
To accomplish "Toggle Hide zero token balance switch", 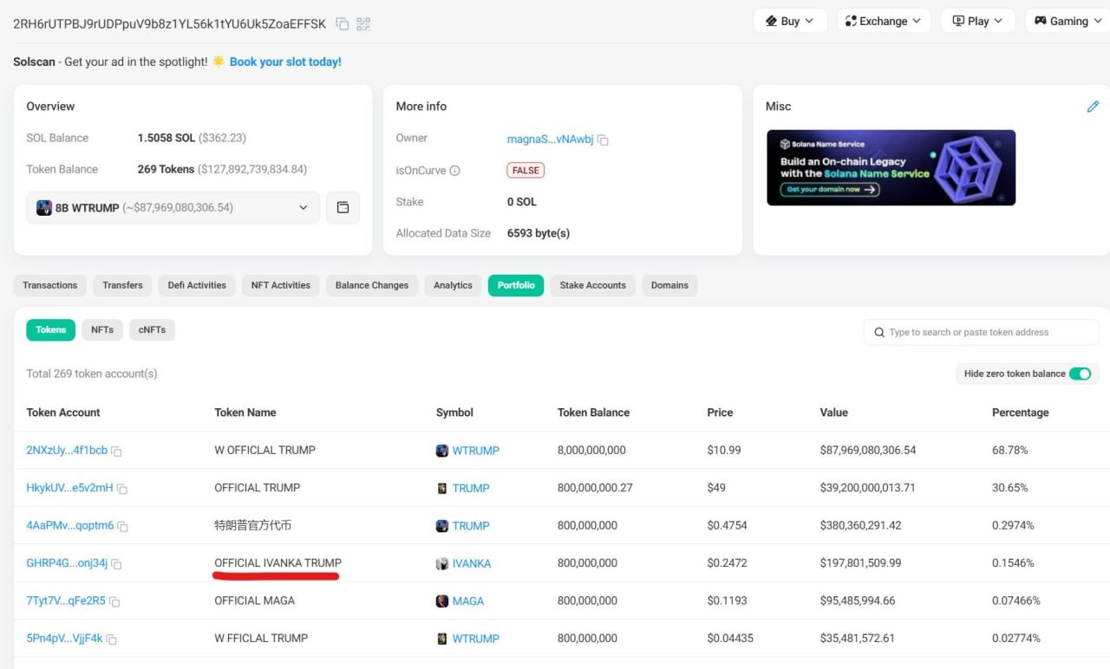I will [x=1080, y=373].
